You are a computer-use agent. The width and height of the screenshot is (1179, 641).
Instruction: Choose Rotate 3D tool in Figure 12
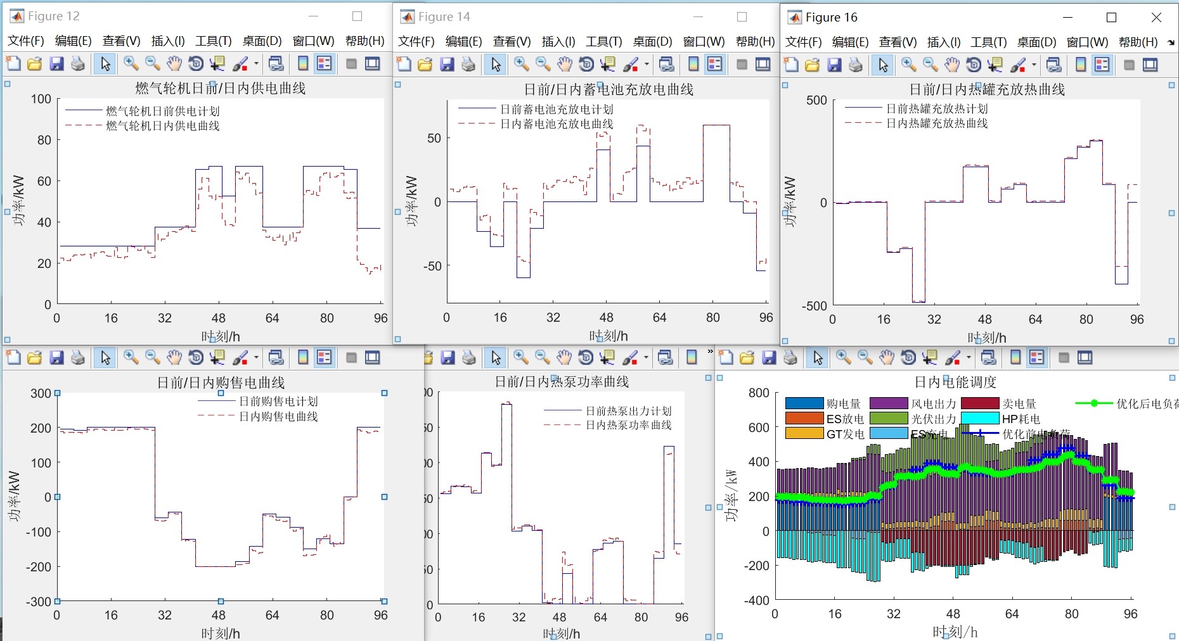click(x=196, y=63)
